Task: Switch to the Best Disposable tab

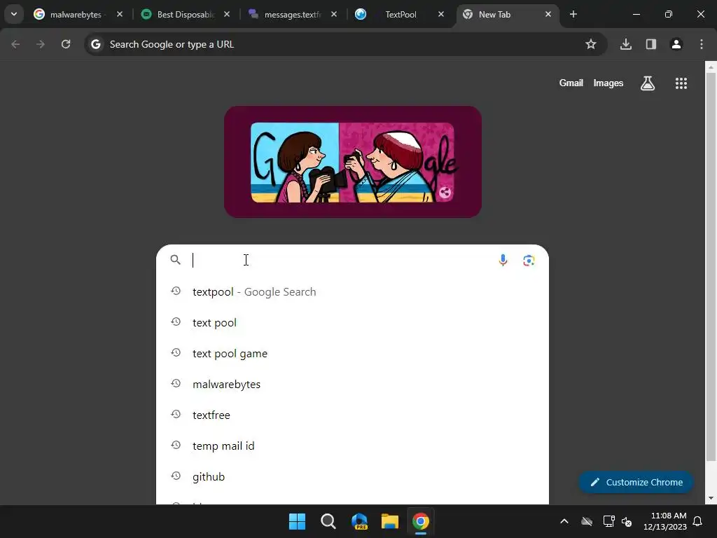Action: pos(185,14)
